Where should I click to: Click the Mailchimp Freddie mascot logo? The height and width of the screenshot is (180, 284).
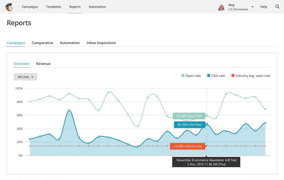pyautogui.click(x=9, y=6)
